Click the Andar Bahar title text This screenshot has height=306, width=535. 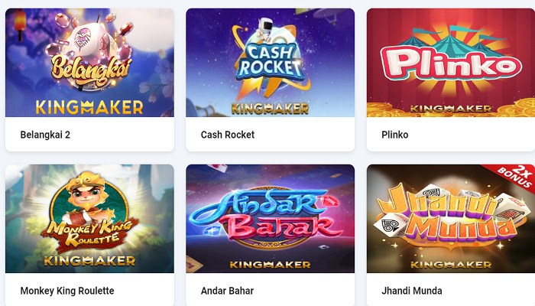(x=227, y=291)
